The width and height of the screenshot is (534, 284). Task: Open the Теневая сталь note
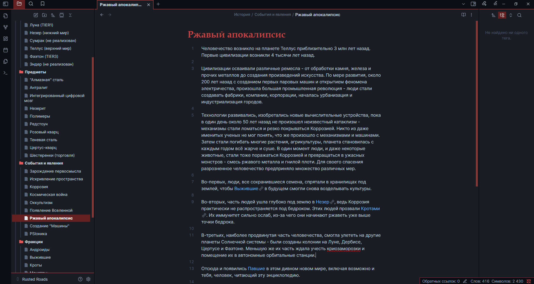pos(43,140)
